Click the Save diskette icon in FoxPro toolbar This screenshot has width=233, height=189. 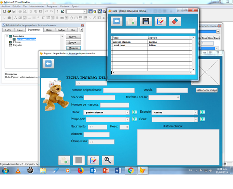point(14,11)
